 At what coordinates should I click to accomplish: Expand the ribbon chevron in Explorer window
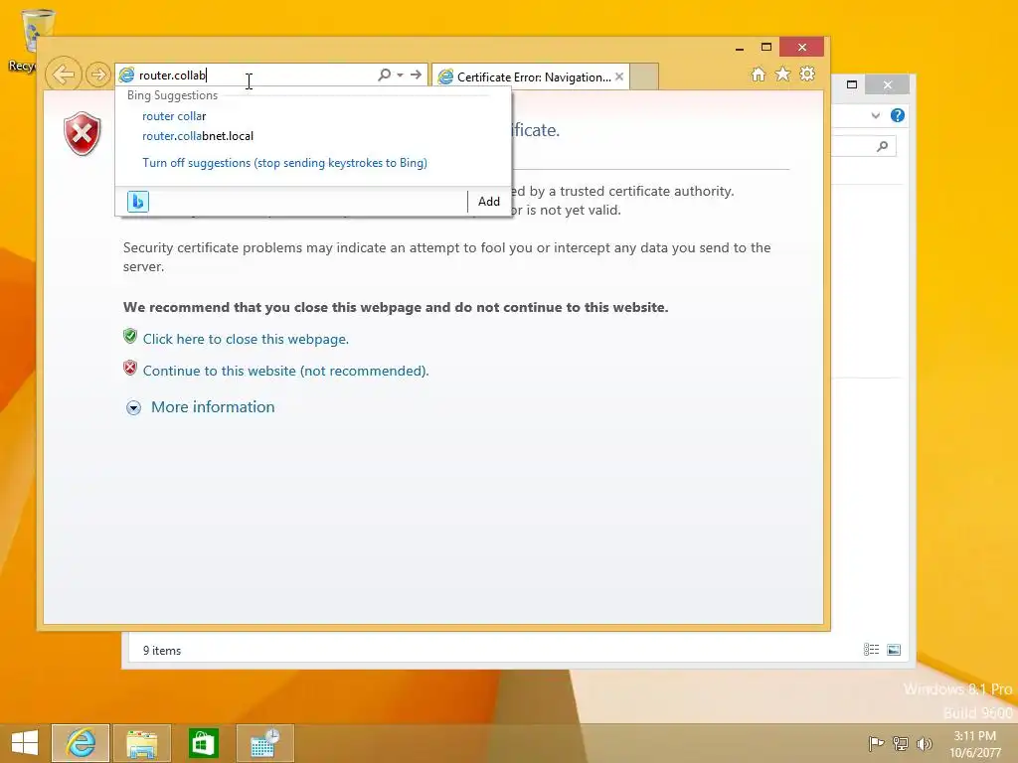tap(876, 115)
